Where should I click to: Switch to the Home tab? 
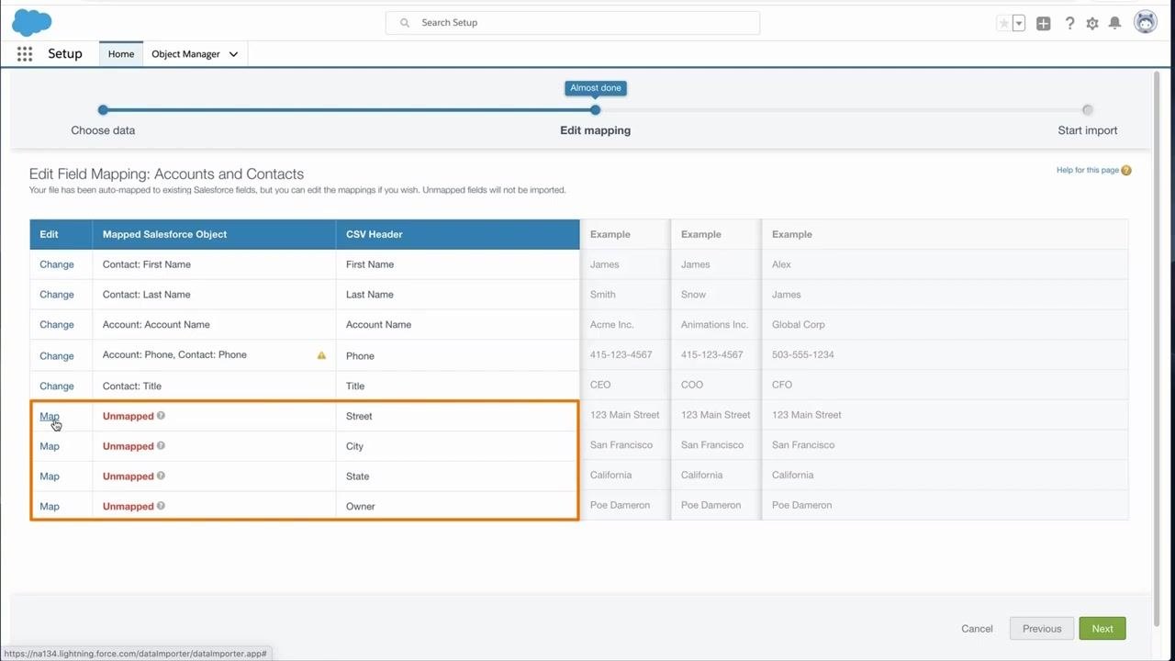pyautogui.click(x=121, y=54)
